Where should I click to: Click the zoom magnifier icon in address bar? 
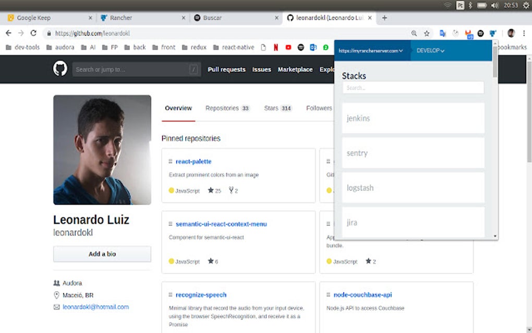414,33
